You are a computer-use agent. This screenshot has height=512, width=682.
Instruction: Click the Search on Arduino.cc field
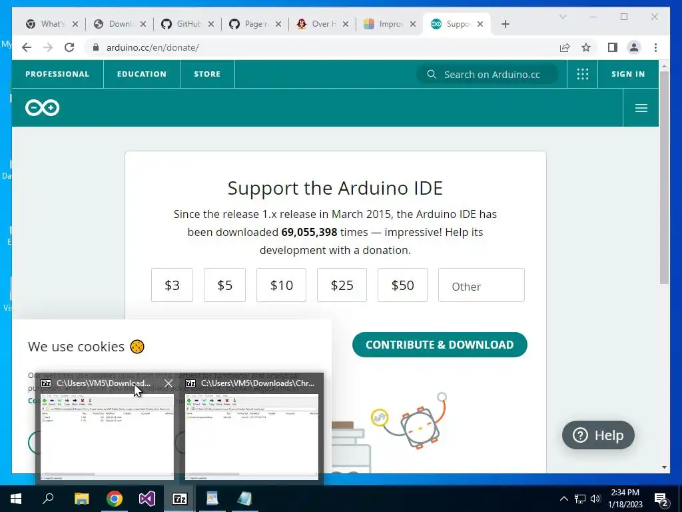487,74
